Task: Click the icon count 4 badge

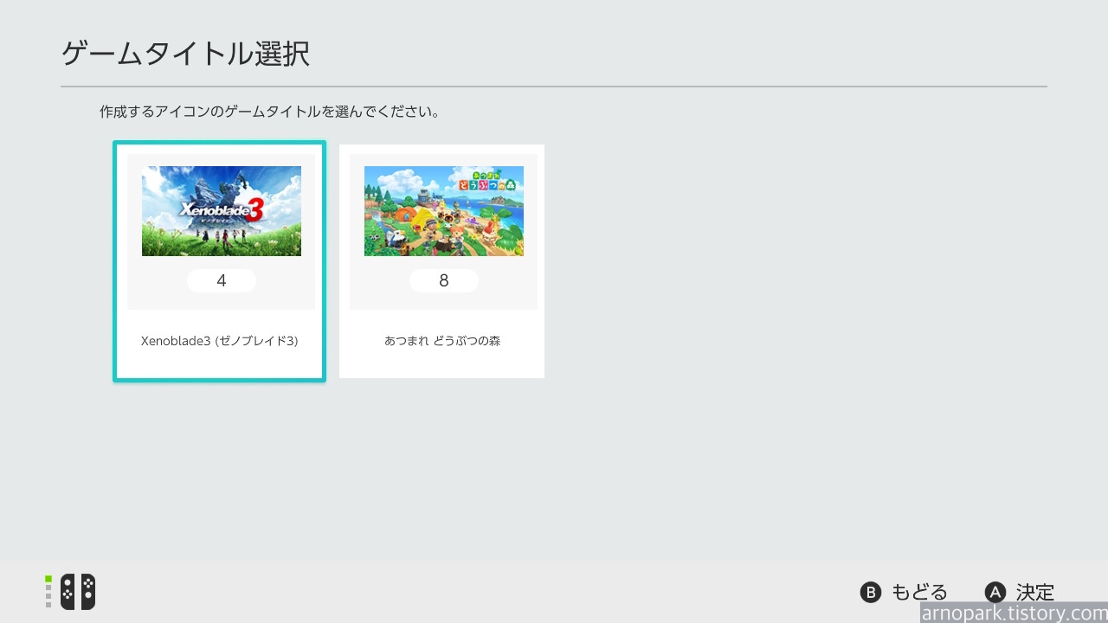Action: point(222,280)
